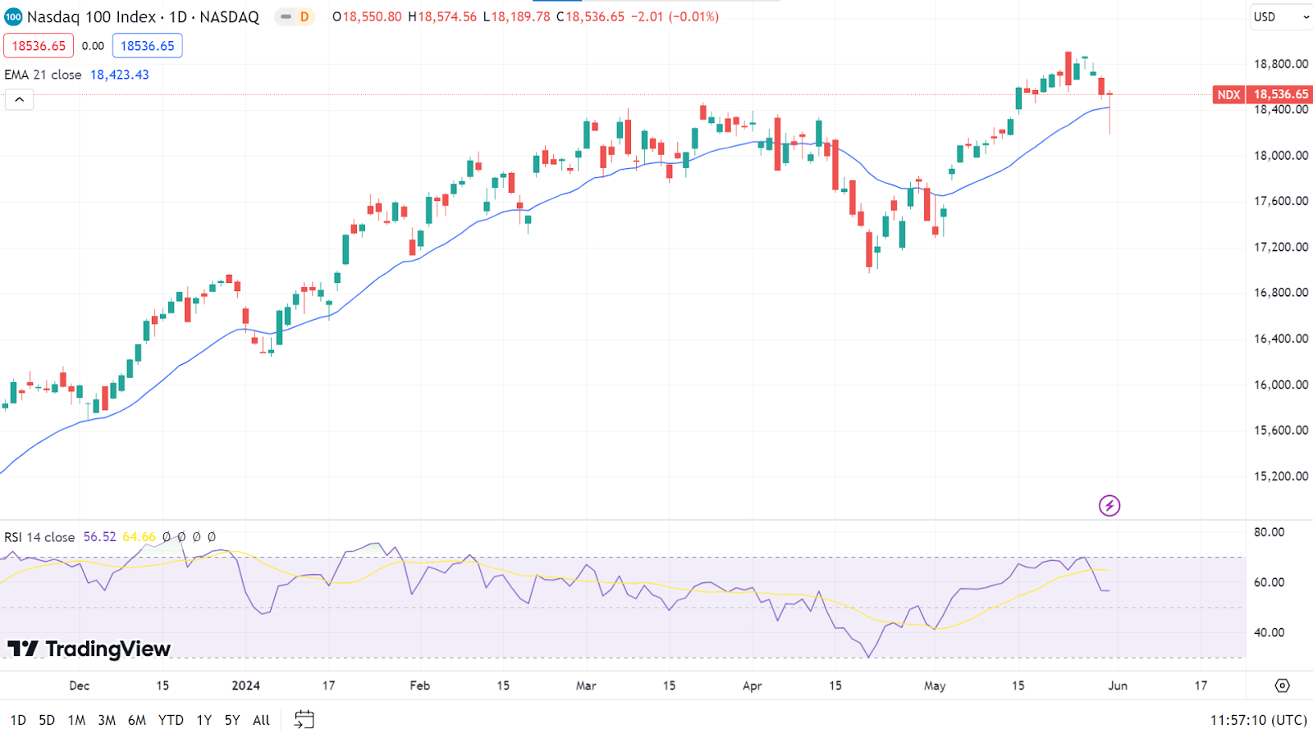Click the Dec label on time axis
The width and height of the screenshot is (1313, 738).
click(x=80, y=686)
